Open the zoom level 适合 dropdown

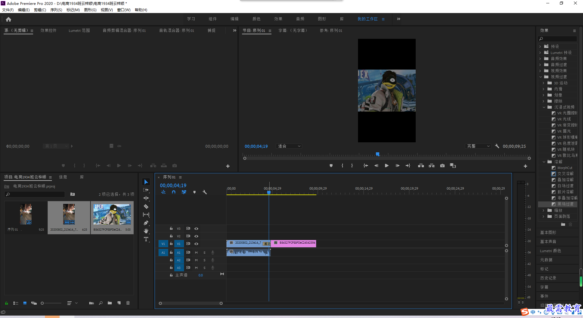pyautogui.click(x=289, y=146)
